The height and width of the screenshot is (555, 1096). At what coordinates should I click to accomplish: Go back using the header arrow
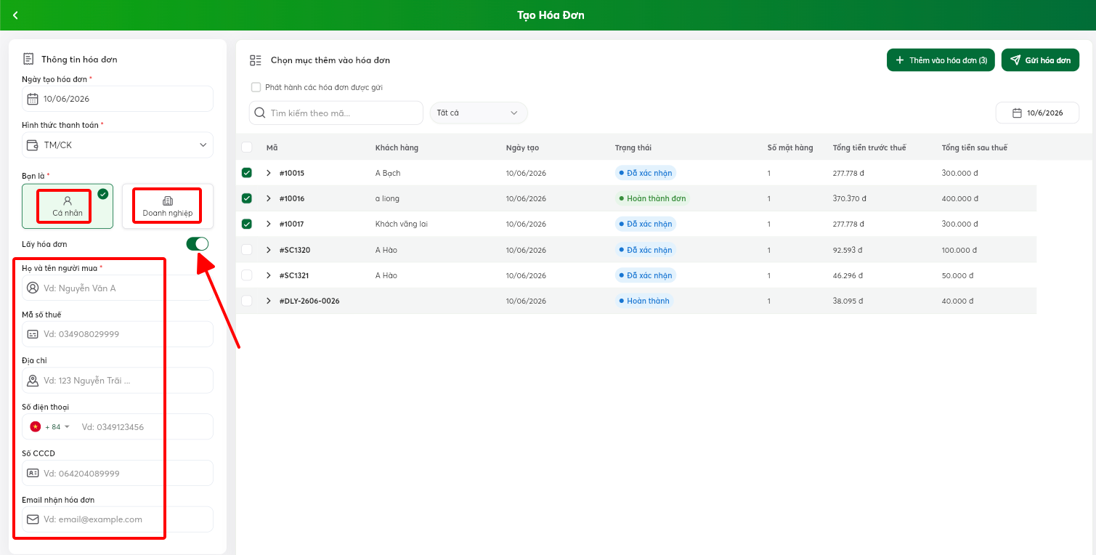[x=15, y=15]
